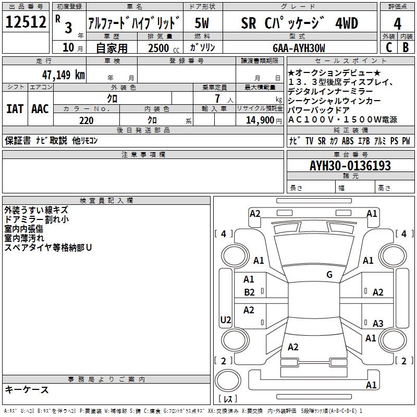Click office notice キーケース
Viewport: 417px width, 417px height.
point(27,389)
